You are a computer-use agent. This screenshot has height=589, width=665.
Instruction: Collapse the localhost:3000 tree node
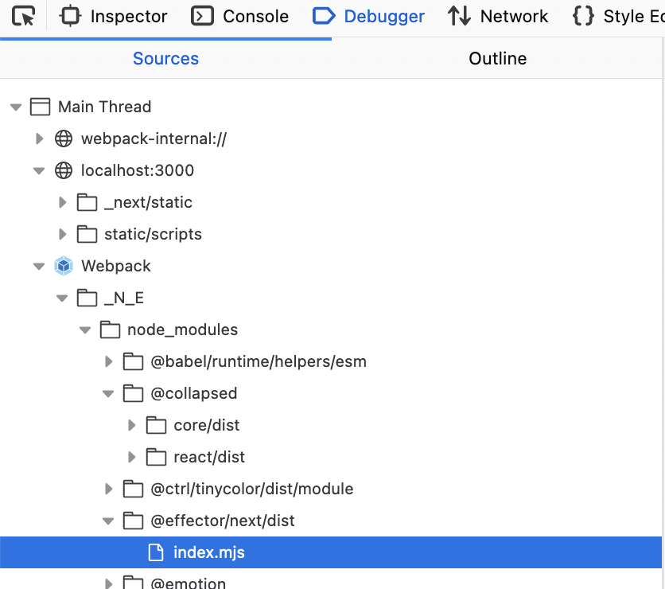pos(39,170)
